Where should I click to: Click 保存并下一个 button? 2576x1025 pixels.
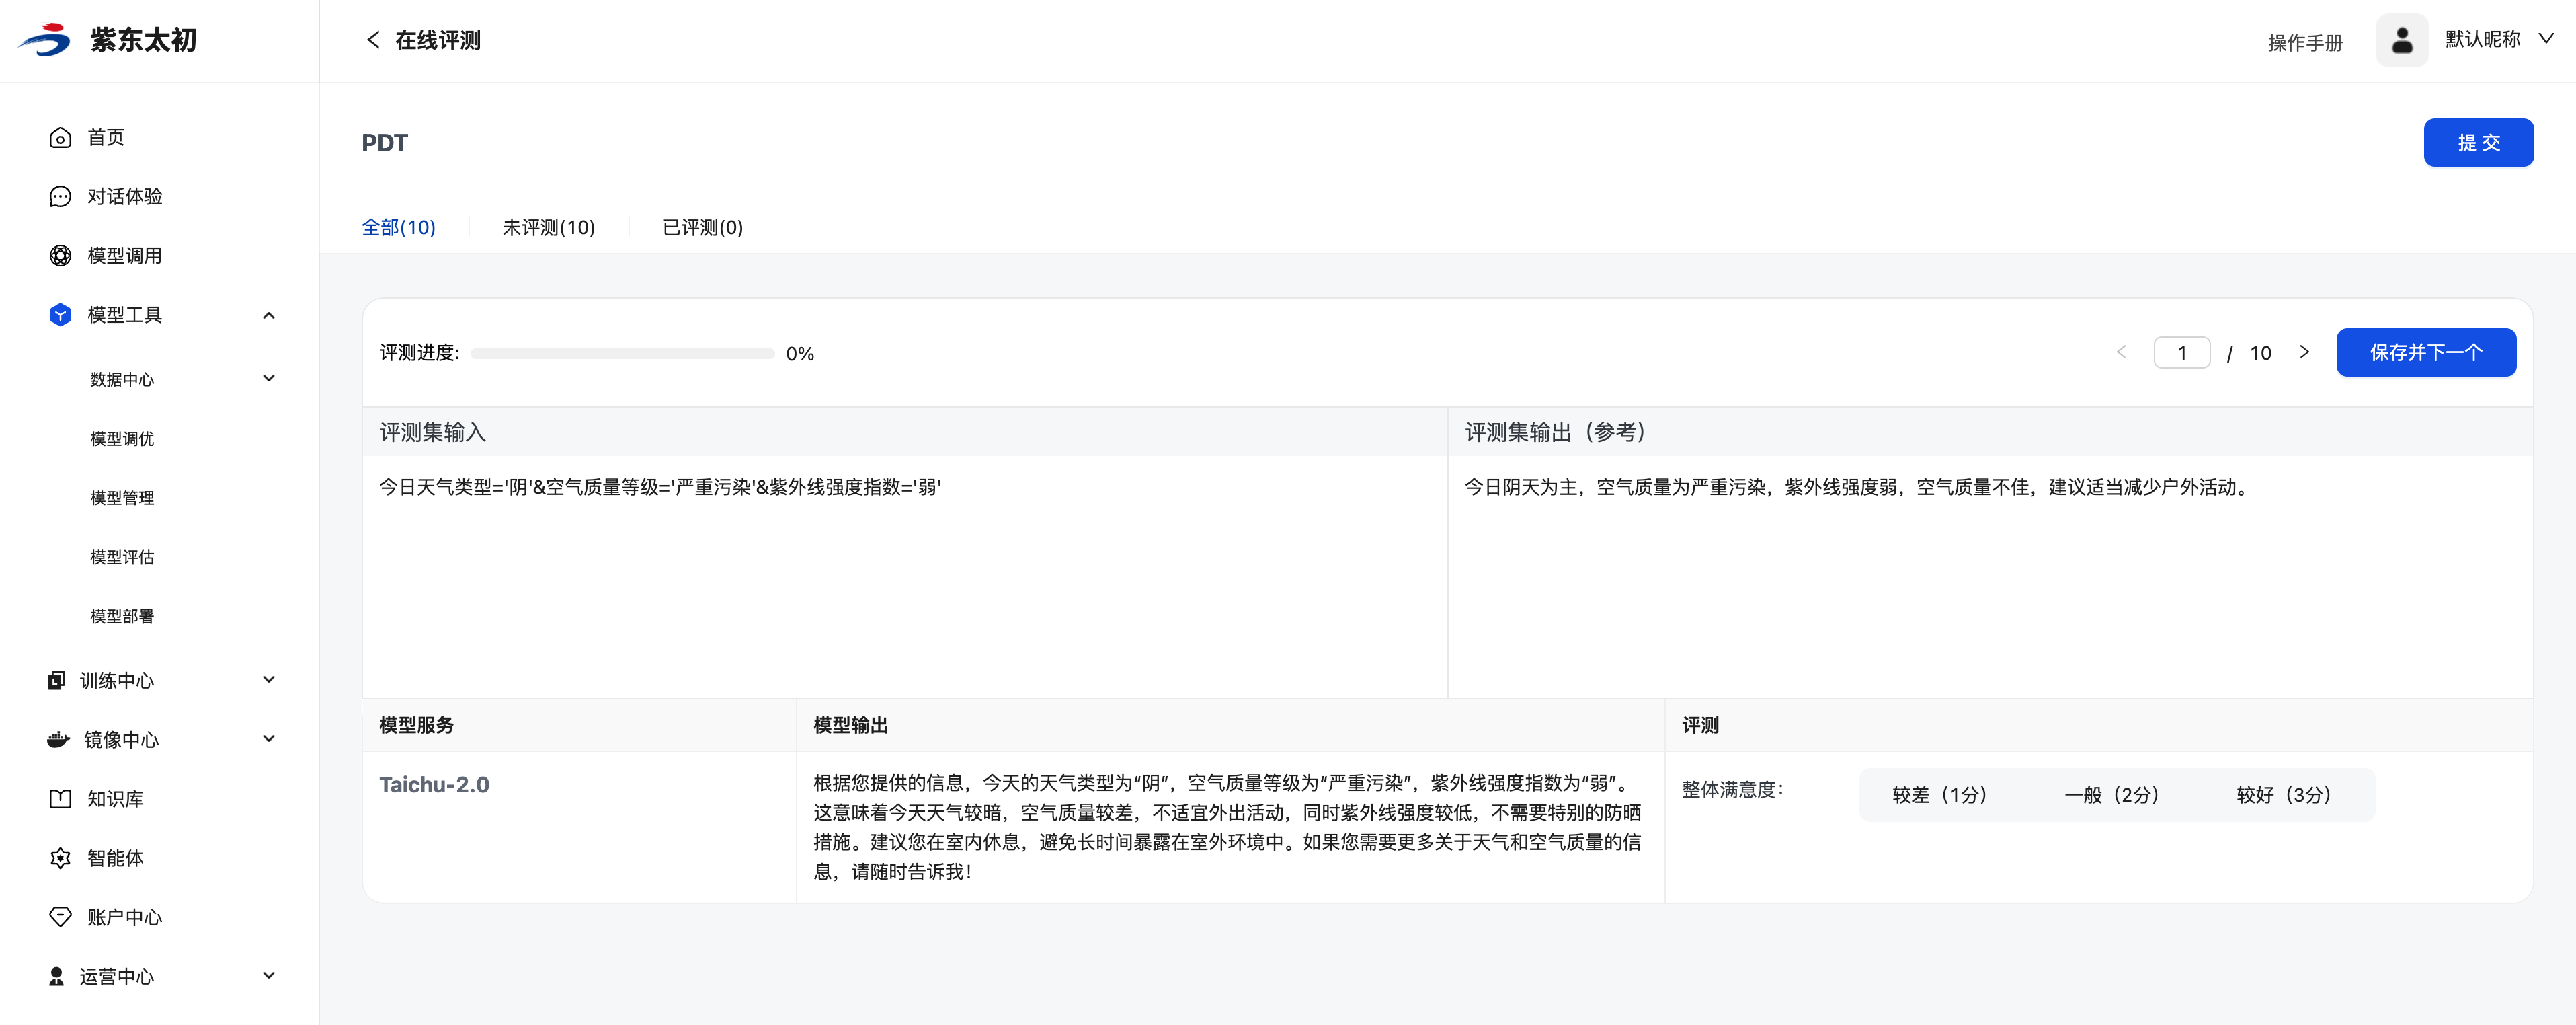pyautogui.click(x=2425, y=352)
